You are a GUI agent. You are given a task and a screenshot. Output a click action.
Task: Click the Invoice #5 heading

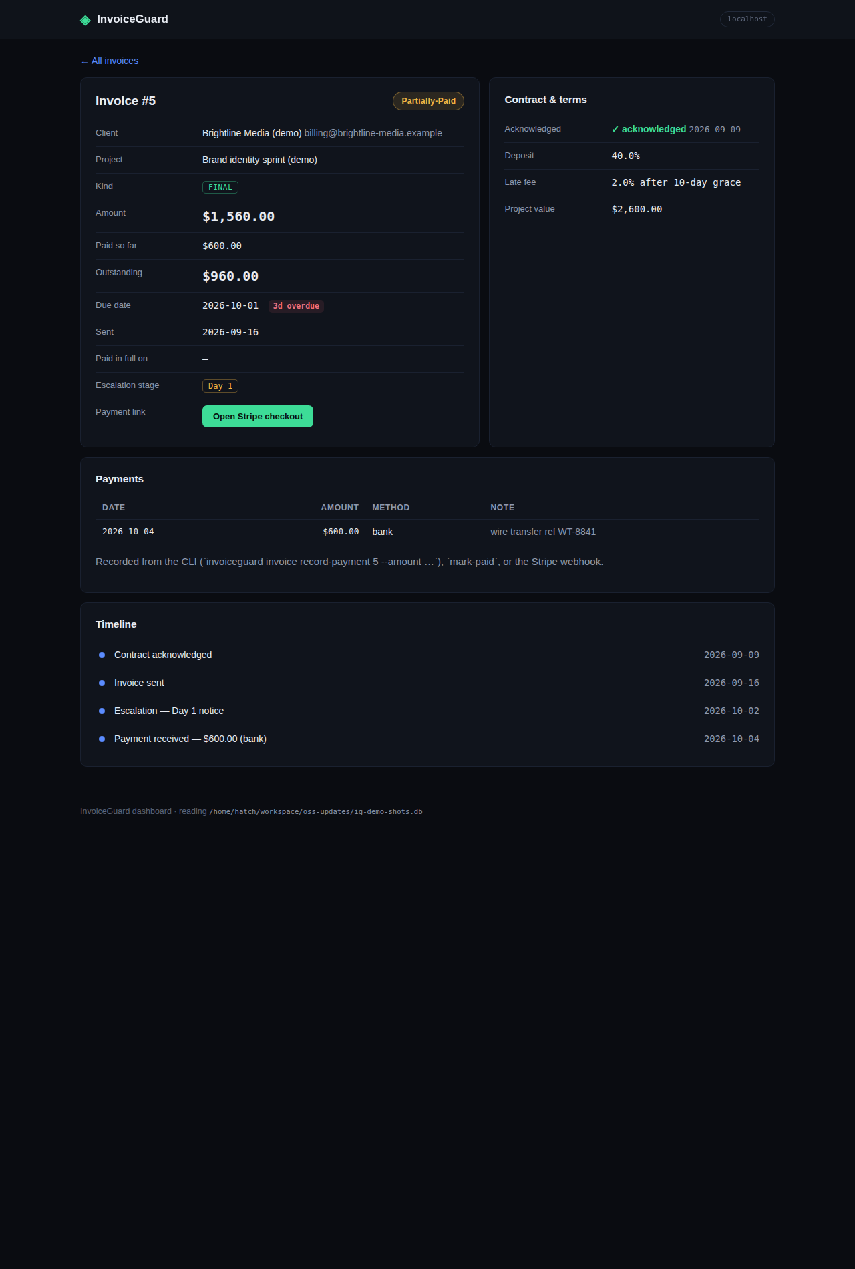click(126, 101)
